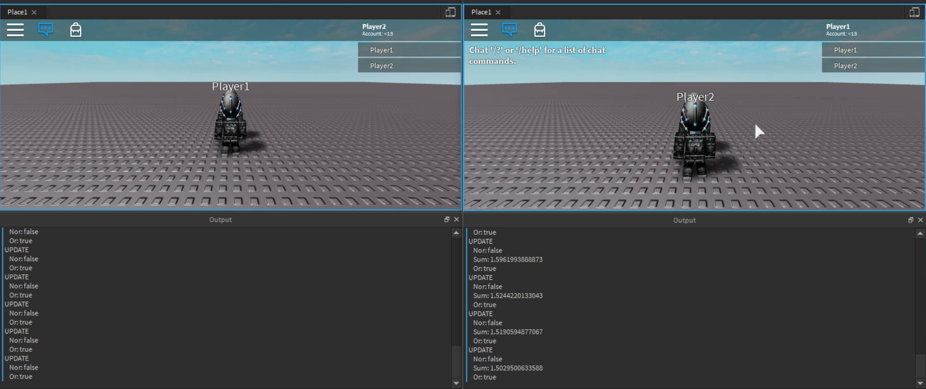This screenshot has width=926, height=389.
Task: Click the scroll-up arrow of the right Output panel
Action: [920, 233]
